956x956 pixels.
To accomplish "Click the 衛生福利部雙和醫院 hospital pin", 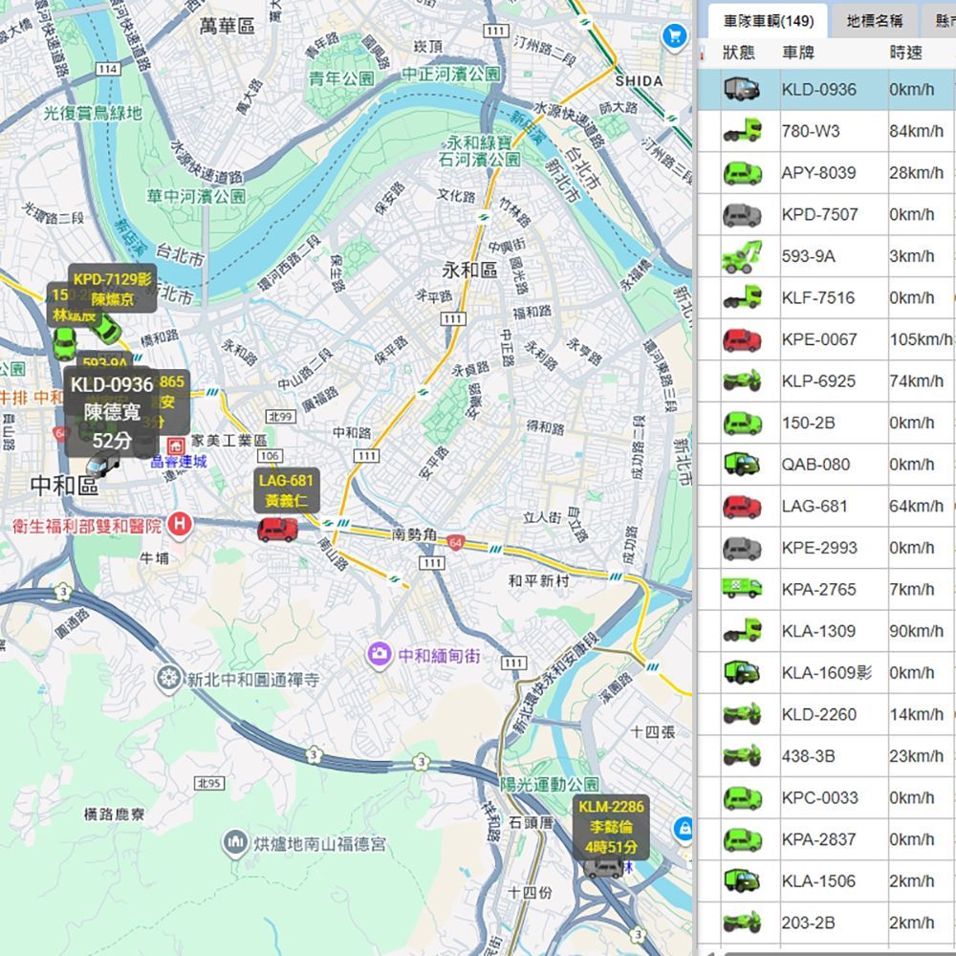I will pyautogui.click(x=180, y=526).
